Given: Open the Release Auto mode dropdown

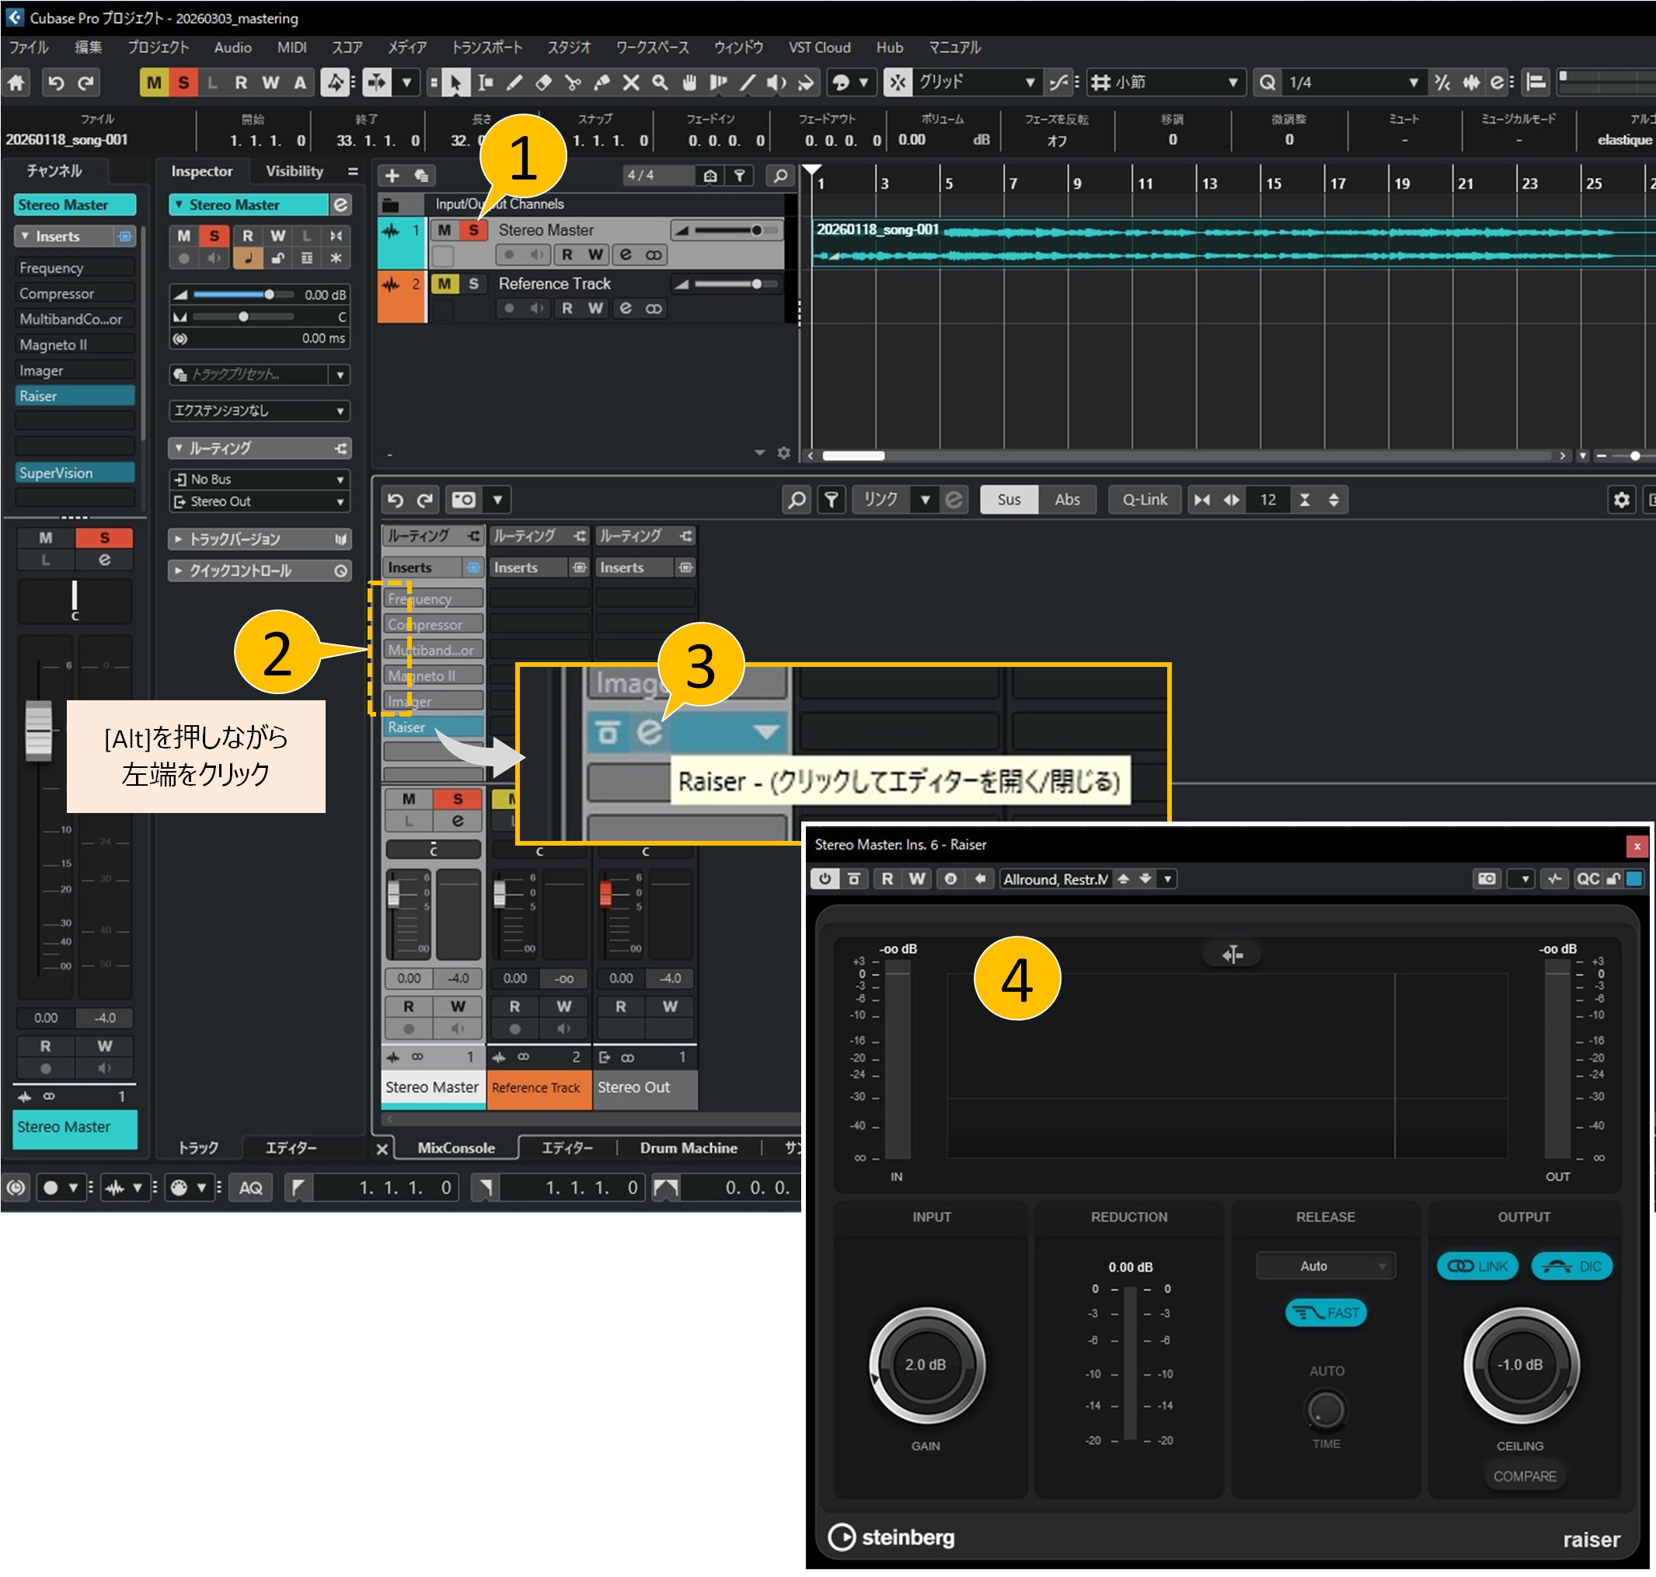Looking at the screenshot, I should (x=1325, y=1266).
